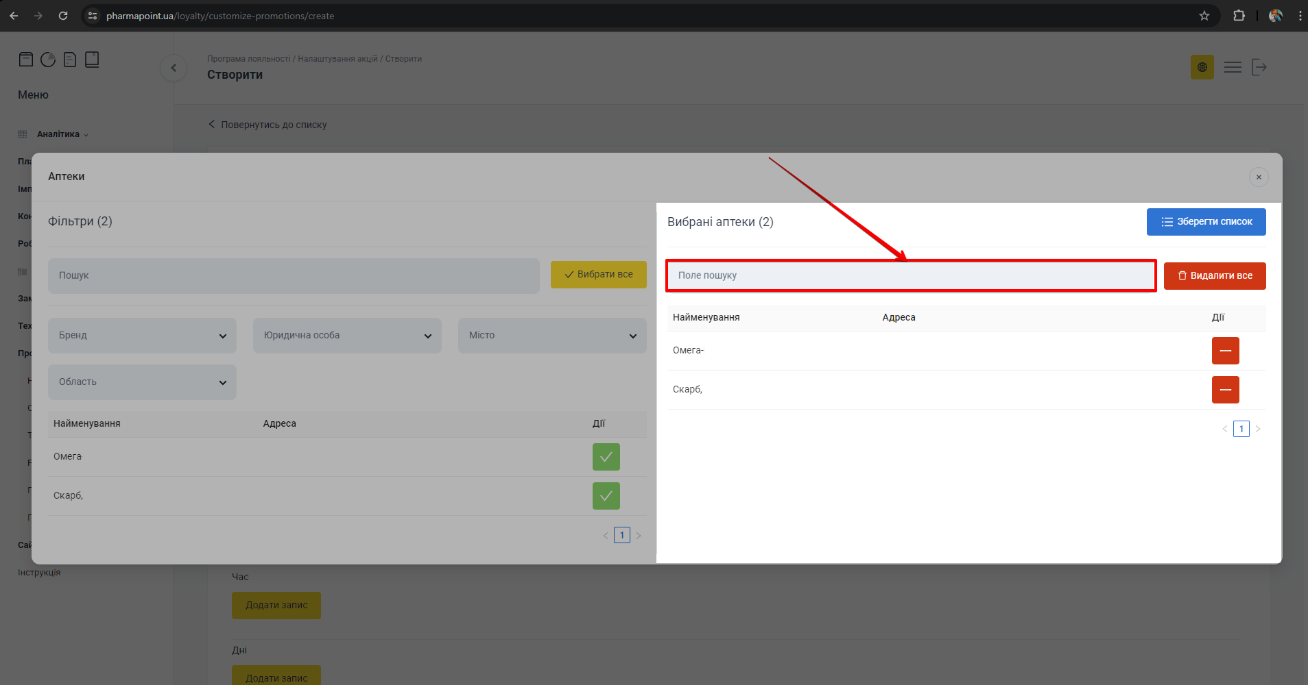Open Інструкція item in sidebar menu
The image size is (1308, 685).
39,573
